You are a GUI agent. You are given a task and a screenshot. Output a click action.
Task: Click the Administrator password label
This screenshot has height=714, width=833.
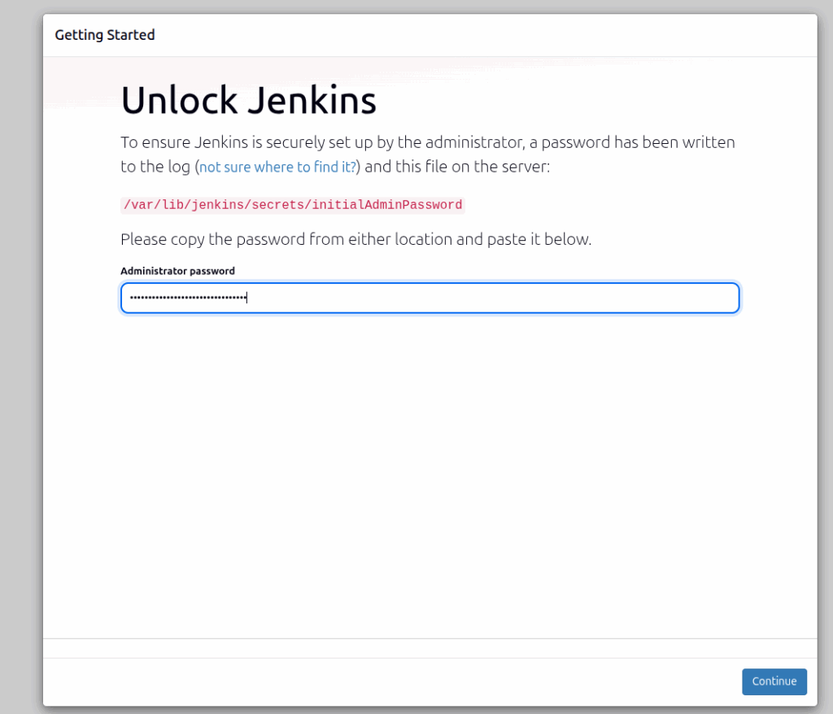[x=177, y=271]
